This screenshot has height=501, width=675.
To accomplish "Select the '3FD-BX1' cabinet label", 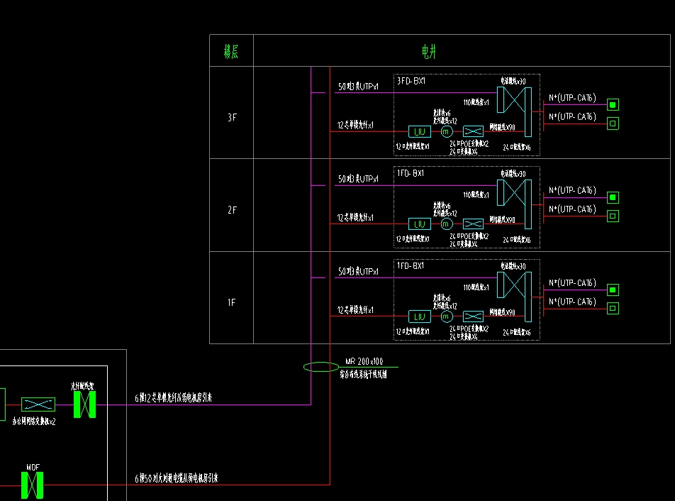I will click(411, 81).
